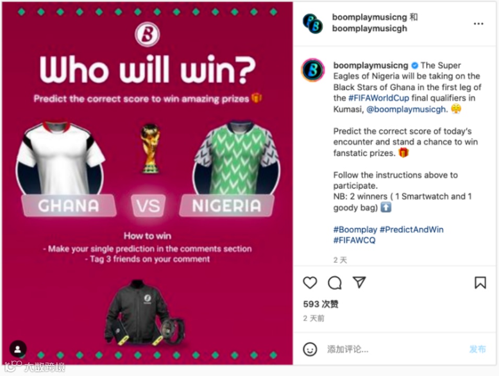Open the three-dot more options menu
499x376 pixels.
click(478, 23)
